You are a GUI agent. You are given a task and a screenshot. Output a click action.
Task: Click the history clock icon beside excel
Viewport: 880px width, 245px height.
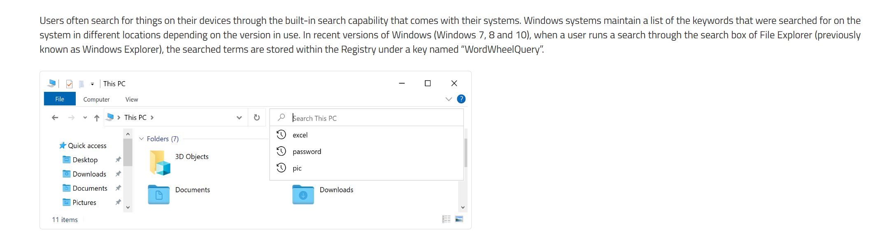click(x=281, y=135)
